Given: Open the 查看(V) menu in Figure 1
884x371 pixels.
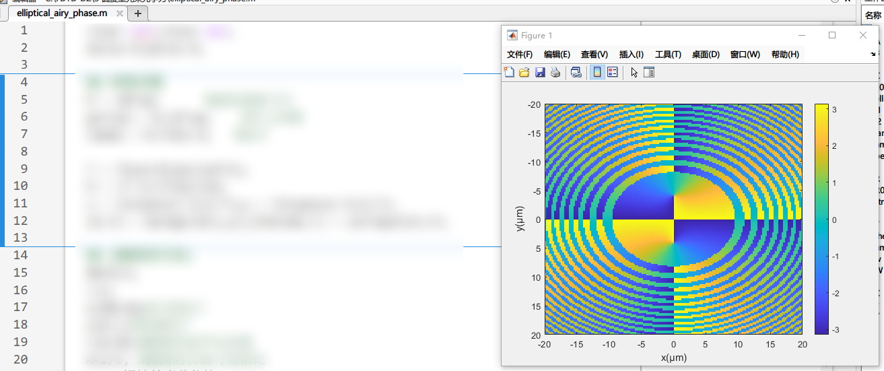Looking at the screenshot, I should click(x=594, y=55).
